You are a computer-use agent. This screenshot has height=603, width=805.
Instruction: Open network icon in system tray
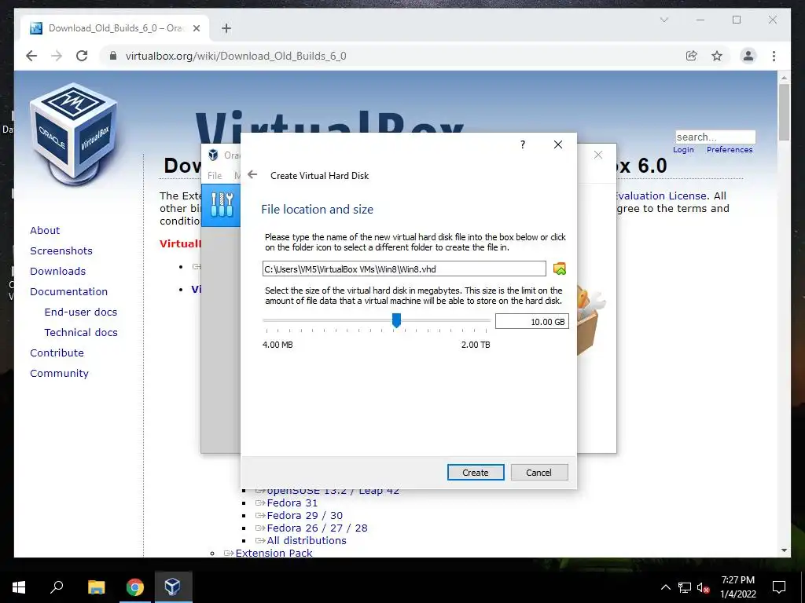(685, 587)
